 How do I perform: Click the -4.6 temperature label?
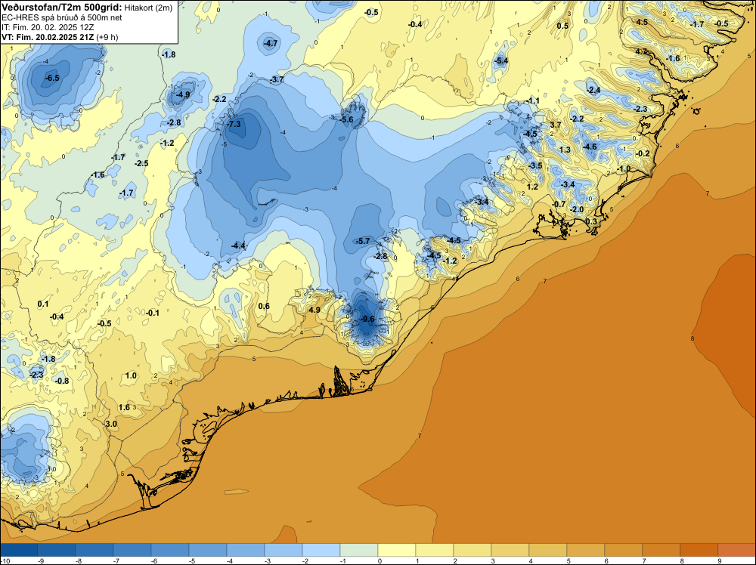(x=590, y=147)
